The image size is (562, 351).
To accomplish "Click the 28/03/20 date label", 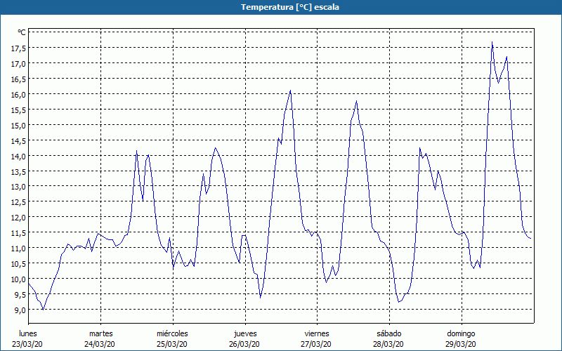I will point(388,344).
